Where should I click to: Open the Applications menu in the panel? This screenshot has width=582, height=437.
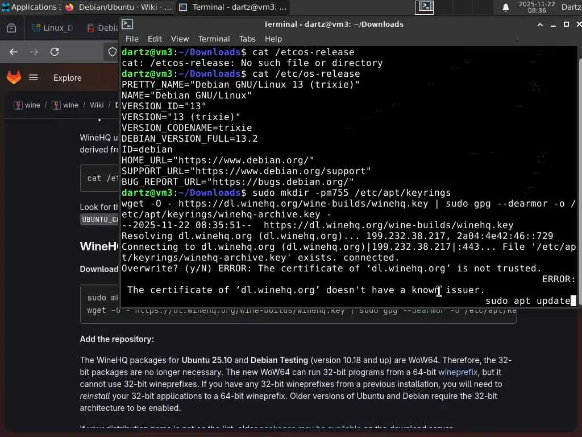tap(31, 7)
